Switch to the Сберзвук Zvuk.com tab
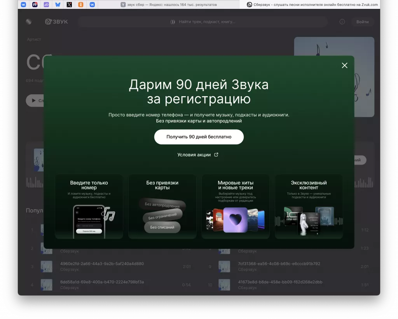 (x=311, y=4)
